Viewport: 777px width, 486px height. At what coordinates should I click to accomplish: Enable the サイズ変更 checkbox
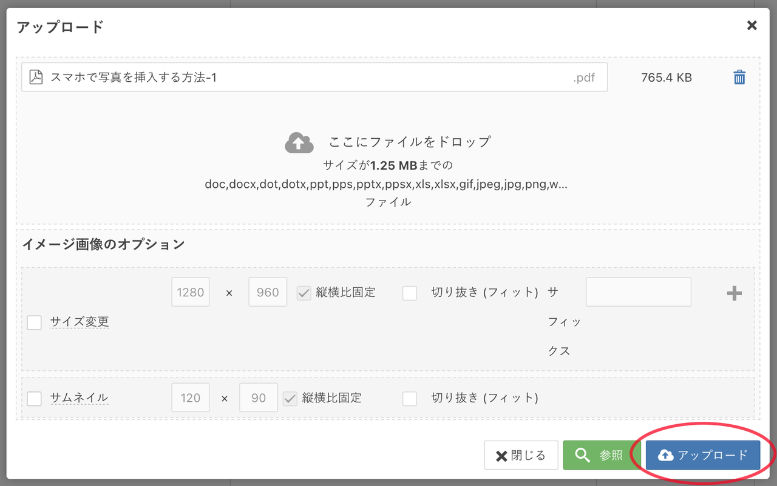pyautogui.click(x=34, y=322)
